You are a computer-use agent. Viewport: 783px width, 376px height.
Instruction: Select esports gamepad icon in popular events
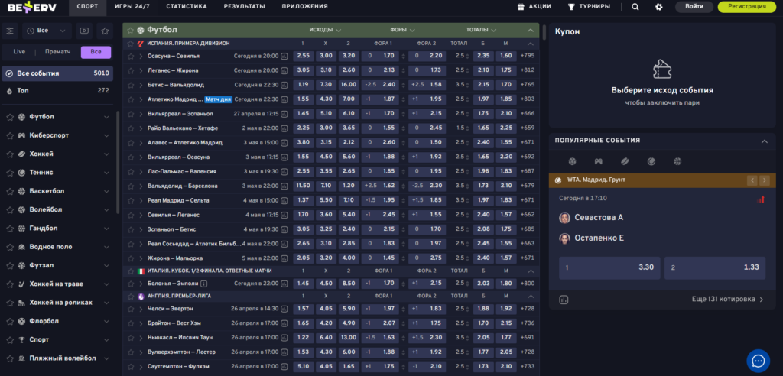point(598,161)
